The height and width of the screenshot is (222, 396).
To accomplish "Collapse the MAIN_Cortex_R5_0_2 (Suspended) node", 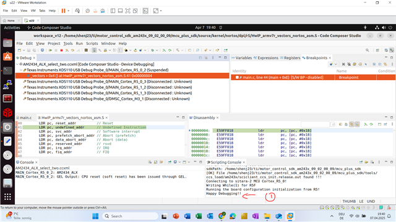I will 21,70.
